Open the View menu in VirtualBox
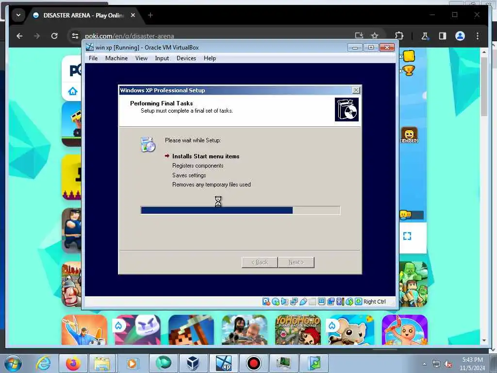 click(x=141, y=58)
